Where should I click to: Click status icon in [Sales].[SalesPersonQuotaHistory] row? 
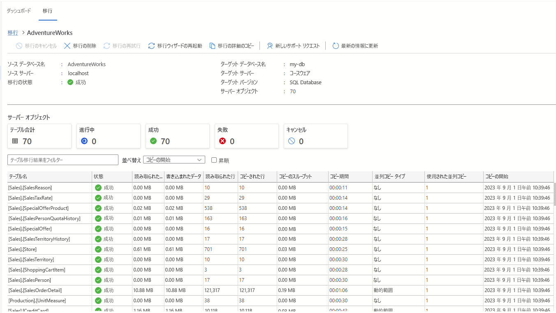click(98, 219)
